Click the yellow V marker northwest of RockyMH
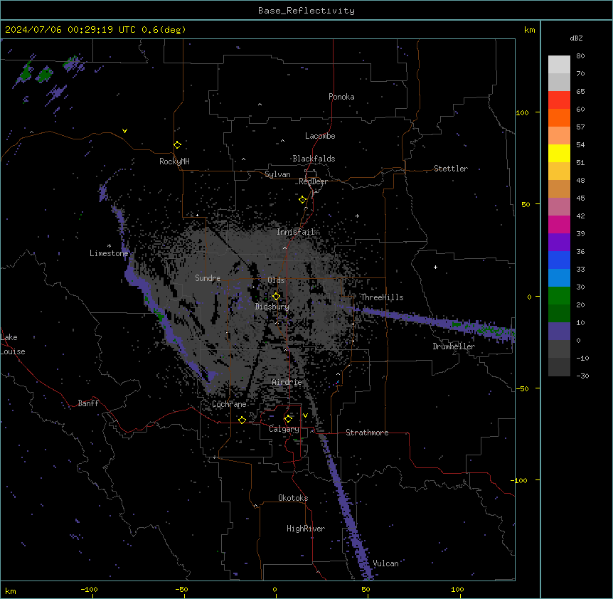This screenshot has width=613, height=599. pos(124,131)
